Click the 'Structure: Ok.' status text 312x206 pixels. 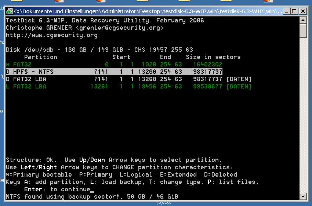coord(31,160)
